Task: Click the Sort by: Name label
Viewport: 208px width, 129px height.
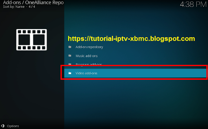Action: (14, 7)
